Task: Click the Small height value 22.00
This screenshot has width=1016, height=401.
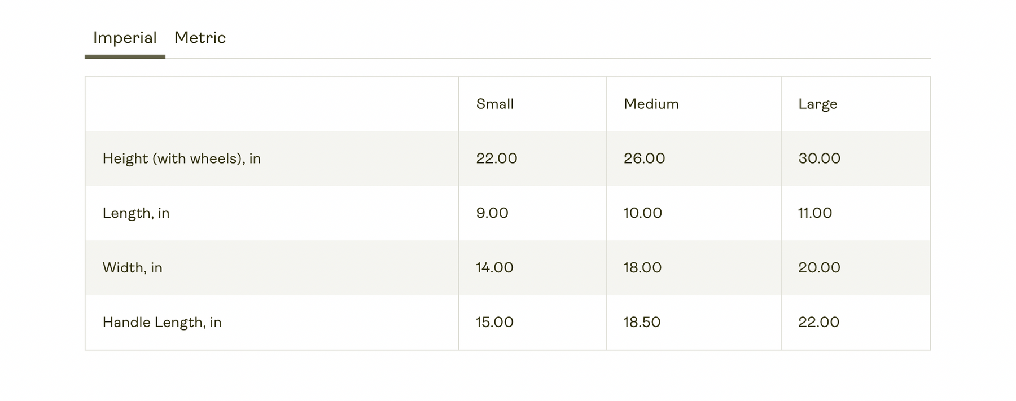Action: coord(496,158)
